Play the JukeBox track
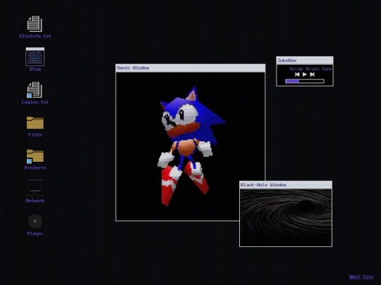This screenshot has height=285, width=381. 305,75
